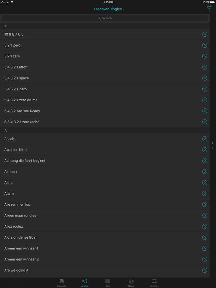This screenshot has height=288, width=216.
Task: Play 'Alweer een winnaar 2' preview
Action: 205,259
